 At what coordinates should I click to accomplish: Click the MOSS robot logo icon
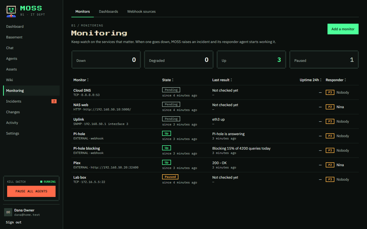[11, 11]
